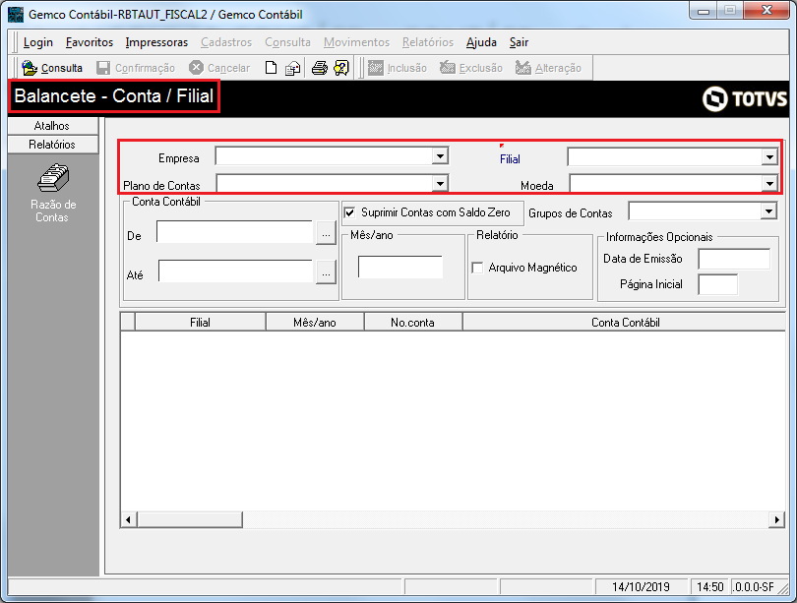This screenshot has width=797, height=603.
Task: Select the Relatórios sidebar tab
Action: click(53, 145)
